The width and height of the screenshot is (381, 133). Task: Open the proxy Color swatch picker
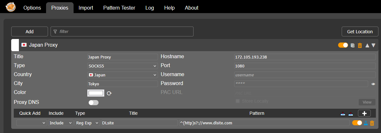(x=96, y=93)
